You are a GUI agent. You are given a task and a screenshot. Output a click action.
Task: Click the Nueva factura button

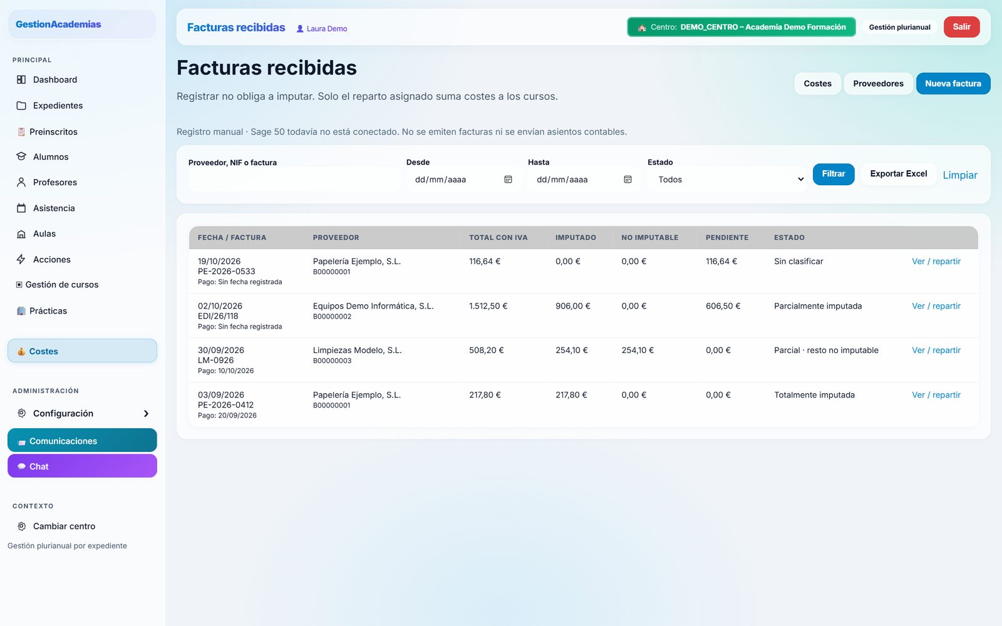tap(953, 83)
